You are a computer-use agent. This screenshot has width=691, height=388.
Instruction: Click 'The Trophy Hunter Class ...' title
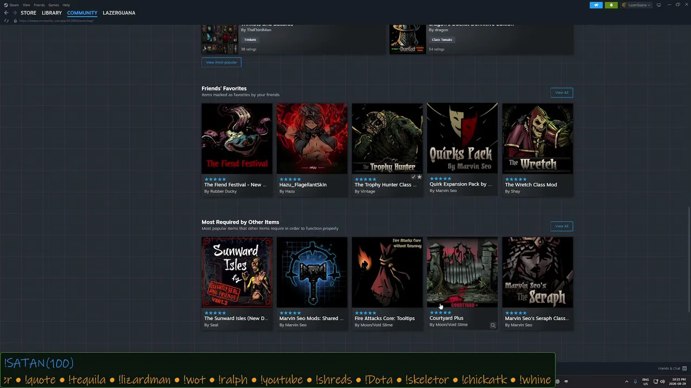click(x=385, y=185)
